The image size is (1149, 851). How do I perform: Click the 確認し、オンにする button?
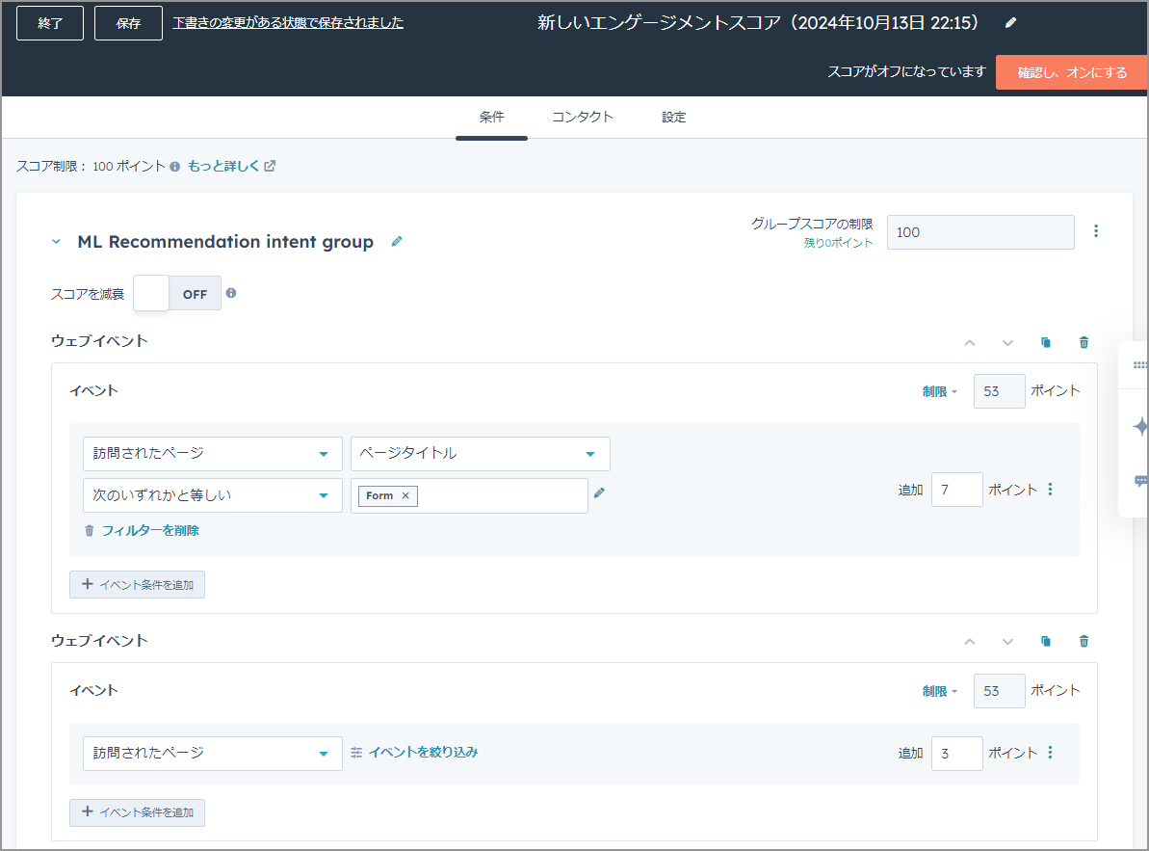[1071, 72]
